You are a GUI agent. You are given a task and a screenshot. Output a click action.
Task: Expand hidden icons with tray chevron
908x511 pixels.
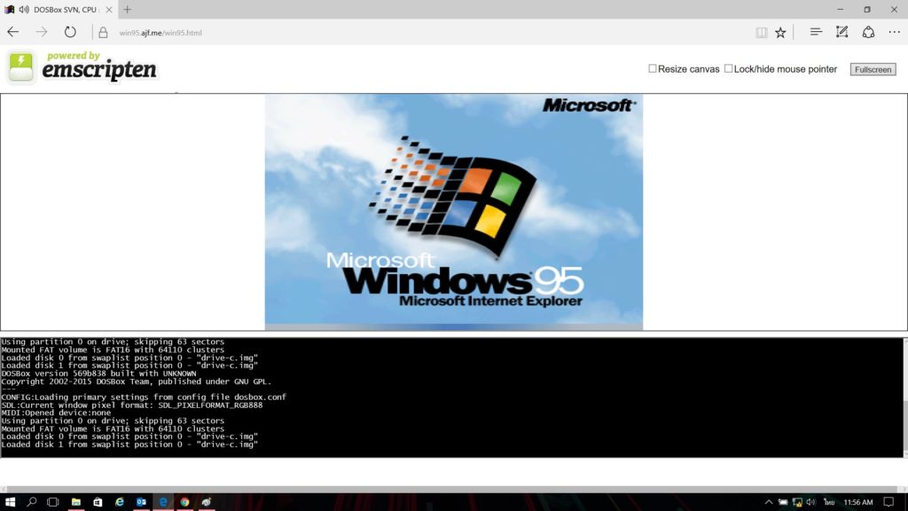[x=769, y=502]
